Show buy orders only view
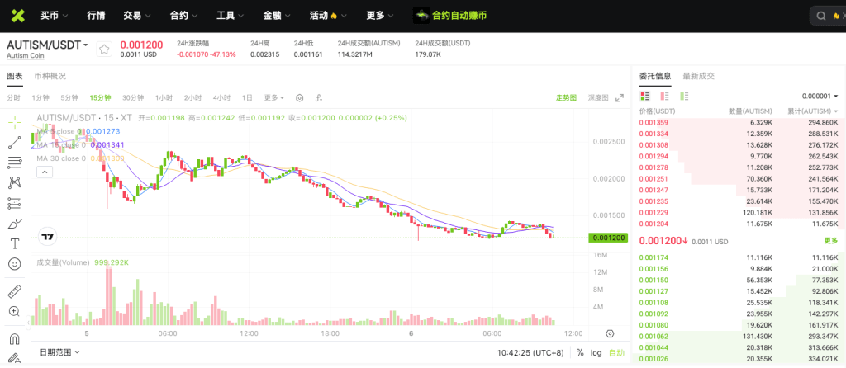This screenshot has height=368, width=846. pyautogui.click(x=685, y=97)
